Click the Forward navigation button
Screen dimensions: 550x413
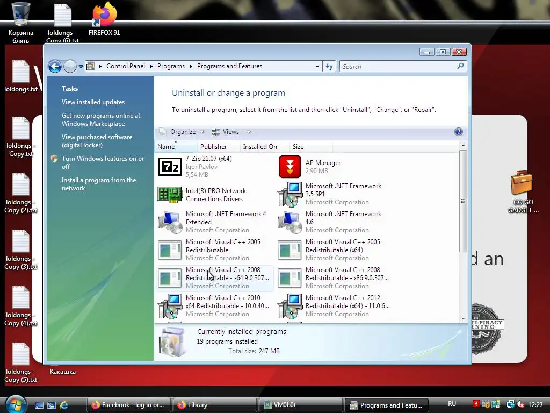click(70, 66)
